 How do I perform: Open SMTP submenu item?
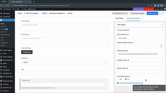point(2,40)
